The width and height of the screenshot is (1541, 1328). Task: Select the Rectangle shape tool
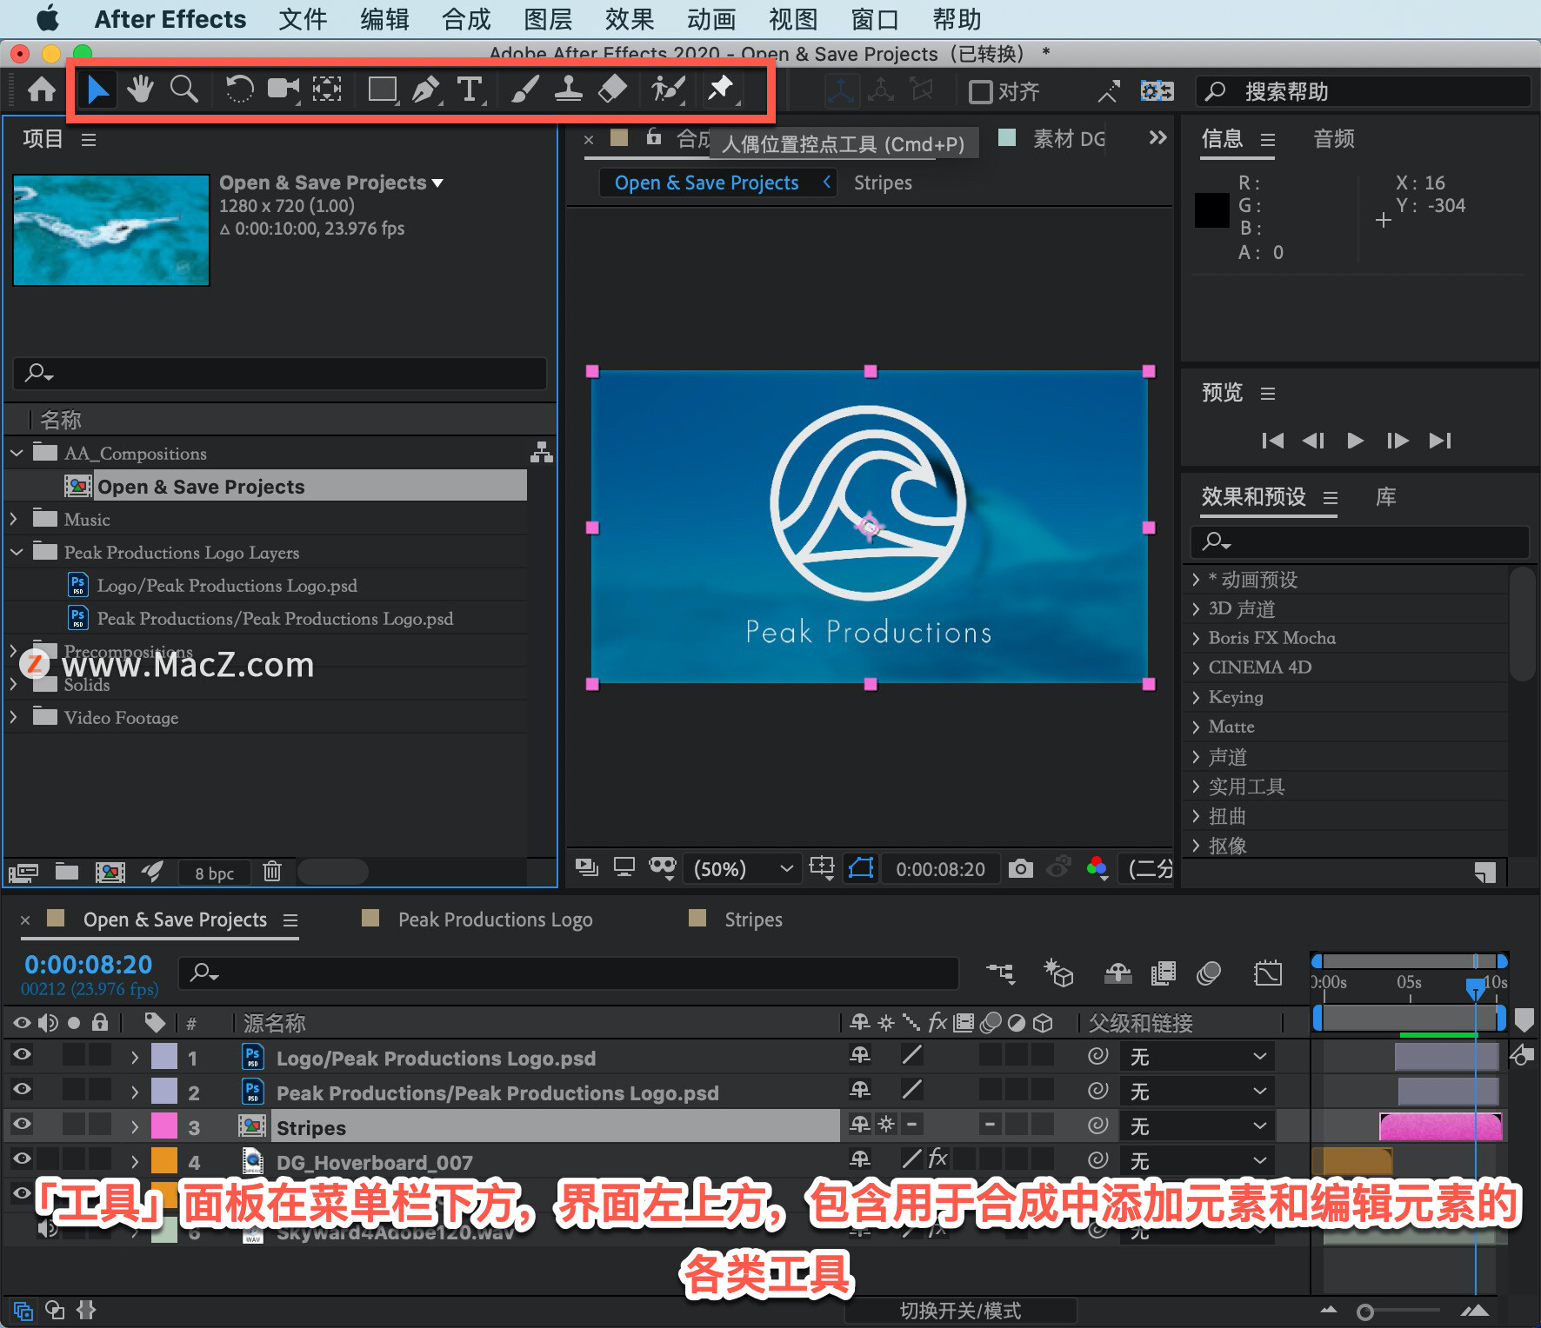pos(382,90)
